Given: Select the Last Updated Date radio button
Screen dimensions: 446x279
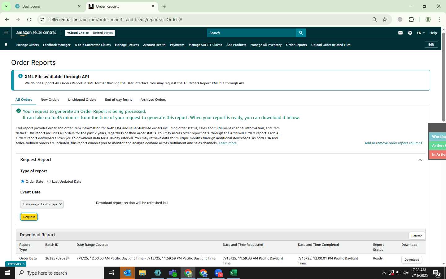Looking at the screenshot, I should point(49,181).
